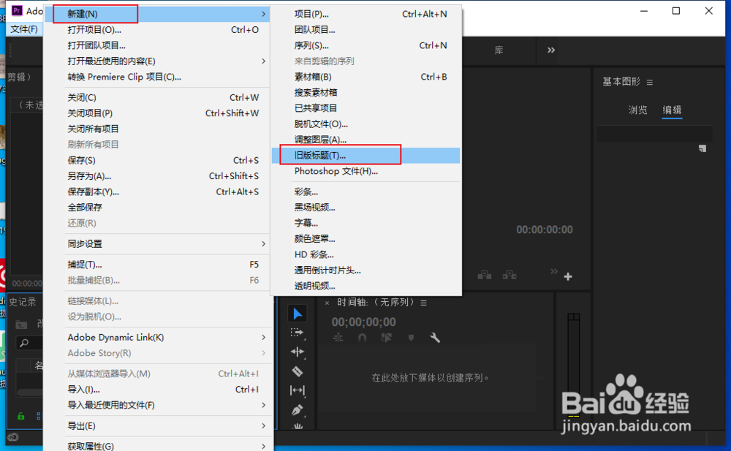Expand Adobe Dynamic Link(K) submenu

263,337
